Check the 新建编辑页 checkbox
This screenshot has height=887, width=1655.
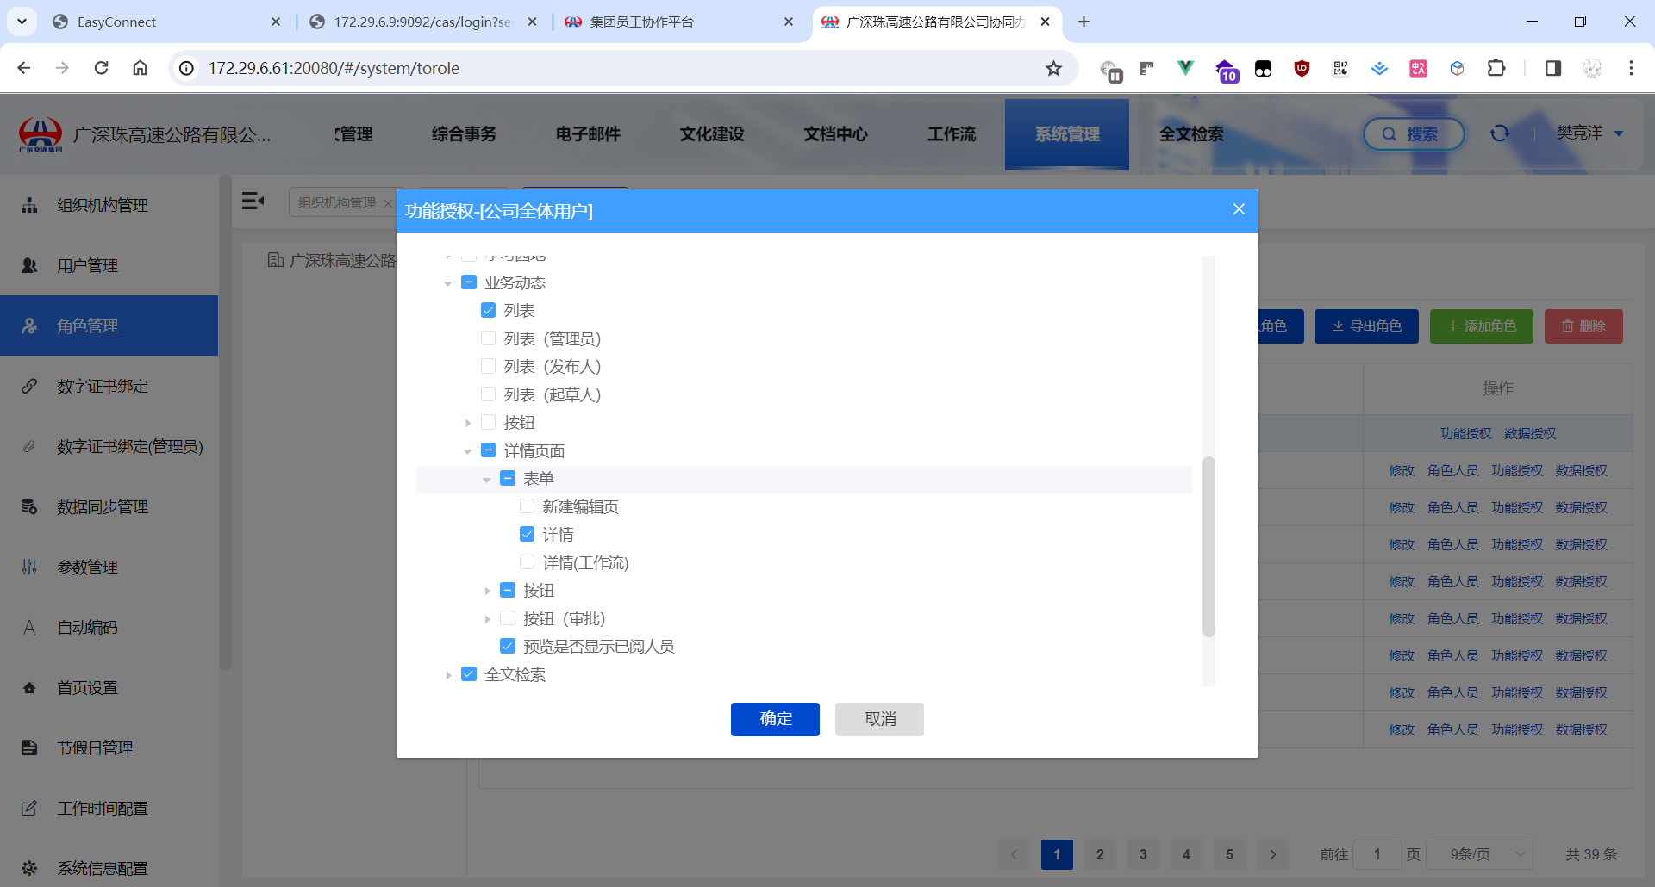(527, 506)
